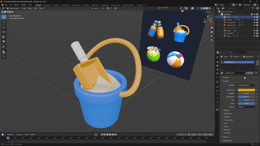Select the Rotate tool
Image resolution: width=260 pixels, height=146 pixels.
coord(4,32)
